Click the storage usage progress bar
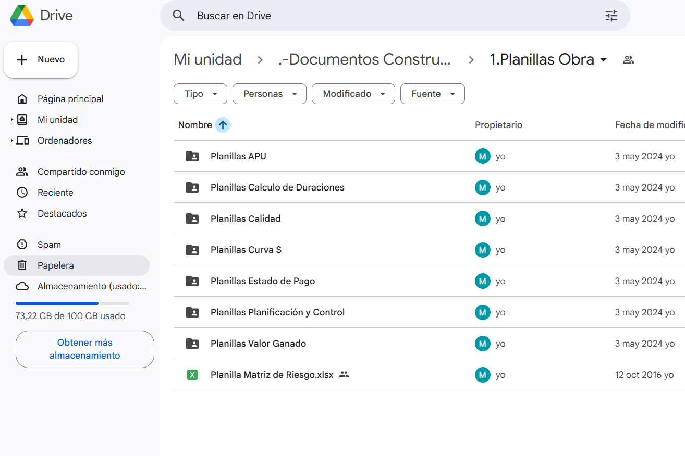This screenshot has width=685, height=456. click(x=72, y=303)
